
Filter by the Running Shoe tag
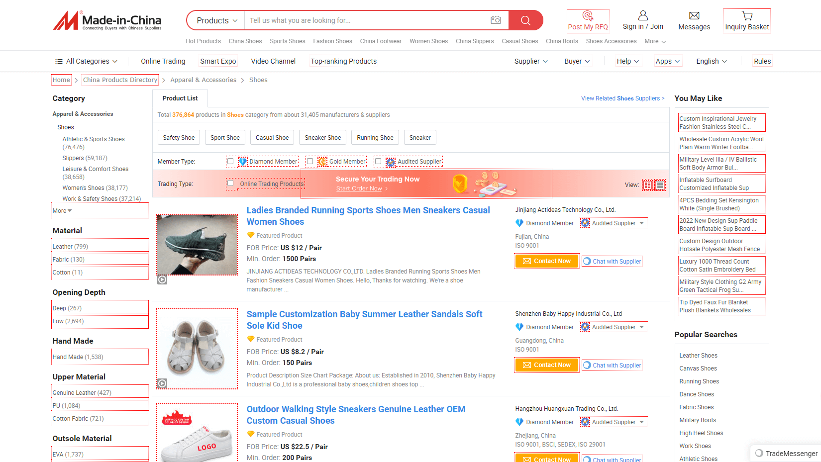(x=375, y=138)
